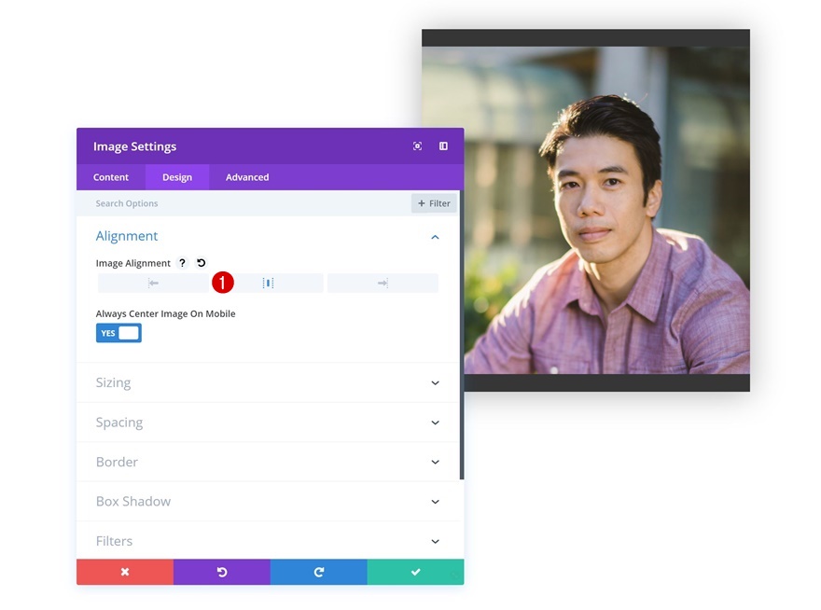Expand the Border section
821x610 pixels.
click(268, 462)
